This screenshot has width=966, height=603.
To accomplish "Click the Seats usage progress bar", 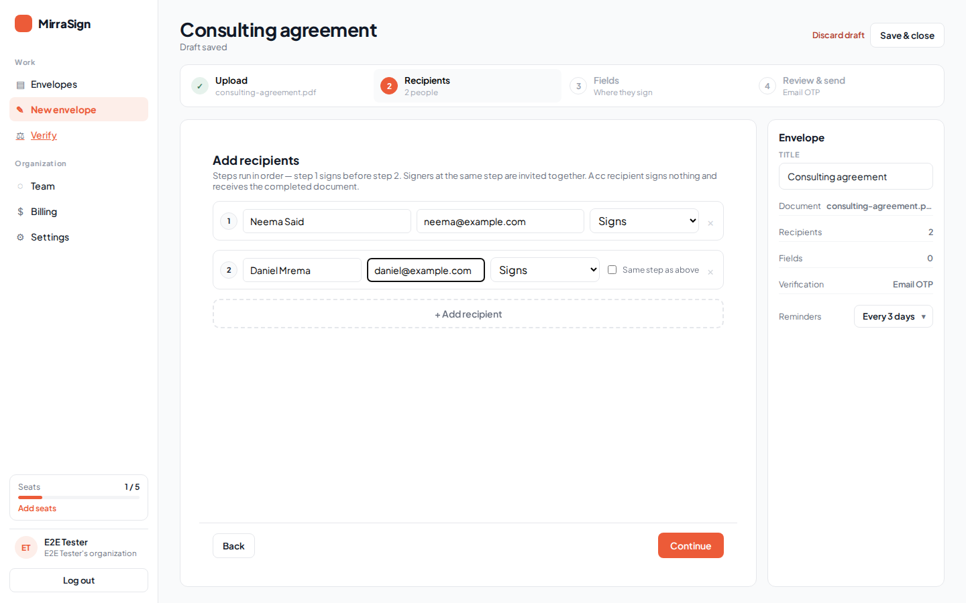I will point(78,497).
